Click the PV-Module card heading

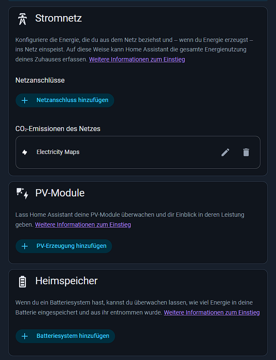point(60,193)
